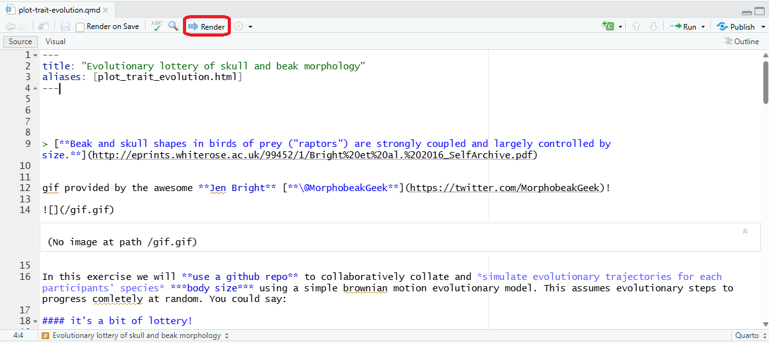The image size is (769, 343).
Task: Save the current document
Action: pos(65,26)
